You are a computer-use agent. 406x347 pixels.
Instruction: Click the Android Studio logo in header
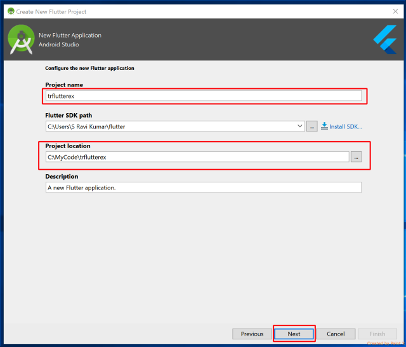pos(21,40)
